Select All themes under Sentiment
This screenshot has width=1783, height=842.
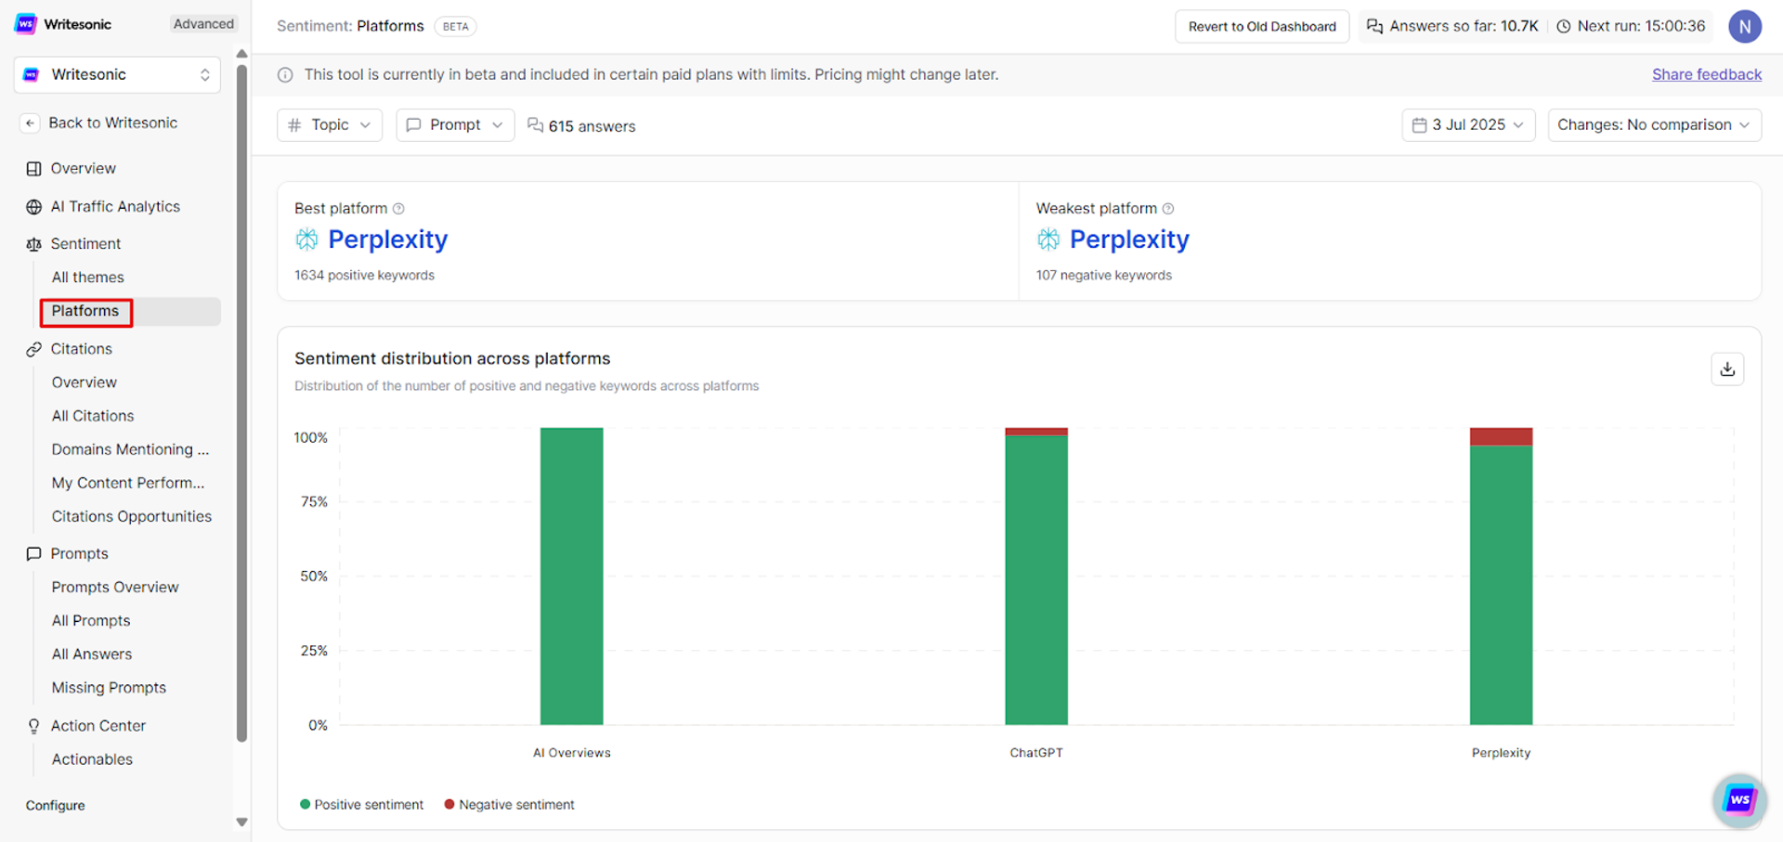tap(87, 277)
